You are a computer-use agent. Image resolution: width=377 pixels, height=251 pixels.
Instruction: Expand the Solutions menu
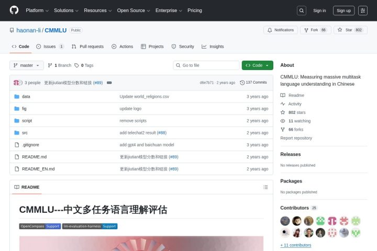click(x=66, y=10)
